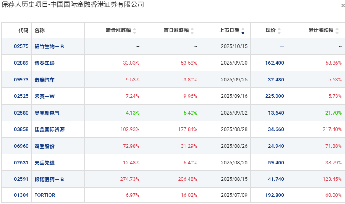This screenshot has width=345, height=204.
Task: Click stock code 09973
Action: click(21, 80)
